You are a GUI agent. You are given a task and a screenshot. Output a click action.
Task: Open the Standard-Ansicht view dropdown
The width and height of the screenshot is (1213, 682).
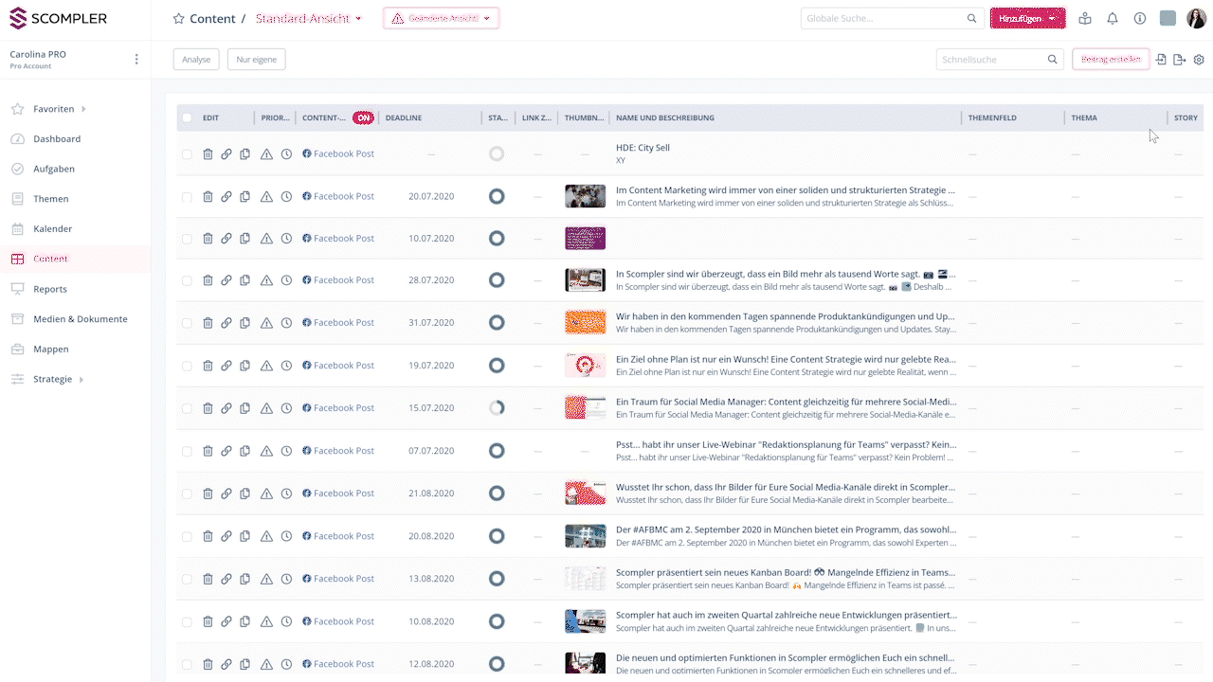pos(309,19)
